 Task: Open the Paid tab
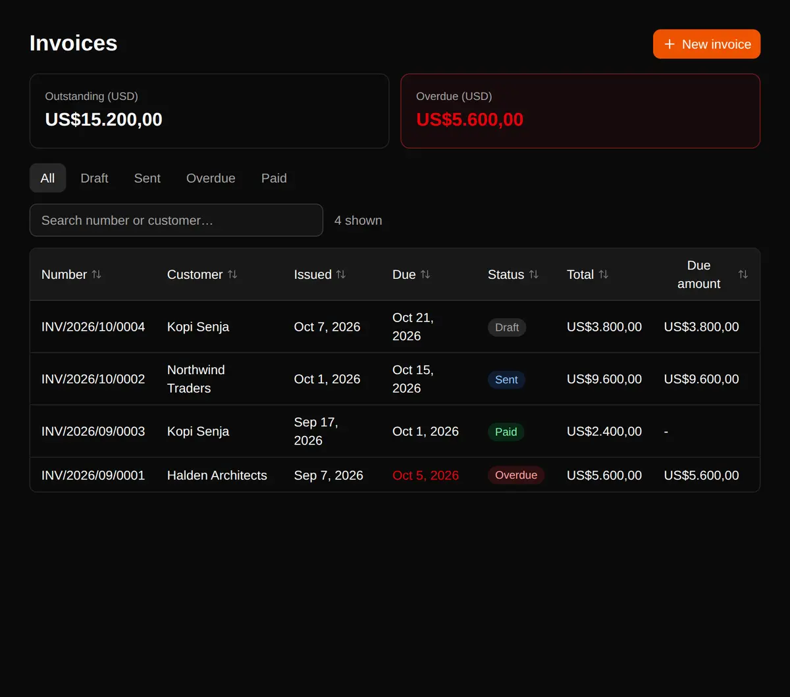click(274, 178)
